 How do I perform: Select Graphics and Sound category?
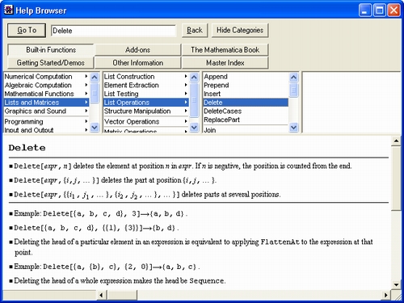pyautogui.click(x=46, y=111)
